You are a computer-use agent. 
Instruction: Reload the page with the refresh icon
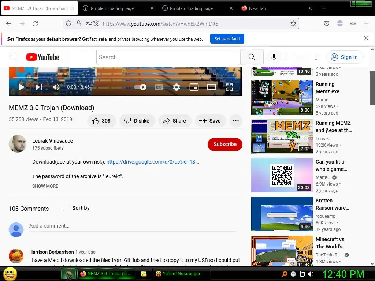[35, 24]
